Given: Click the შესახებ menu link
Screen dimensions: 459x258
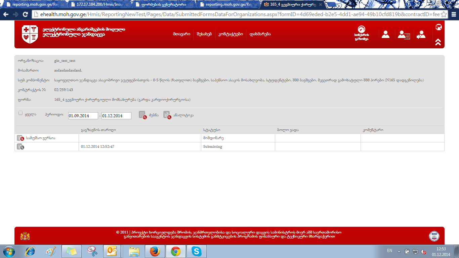Looking at the screenshot, I should tap(204, 34).
